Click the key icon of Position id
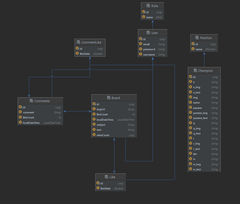The image size is (240, 204). [x=193, y=44]
